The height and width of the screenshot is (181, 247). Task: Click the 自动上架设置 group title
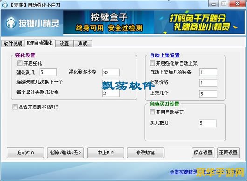pos(165,55)
